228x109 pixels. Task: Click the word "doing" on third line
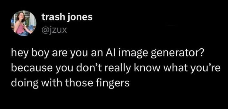(x=22, y=83)
